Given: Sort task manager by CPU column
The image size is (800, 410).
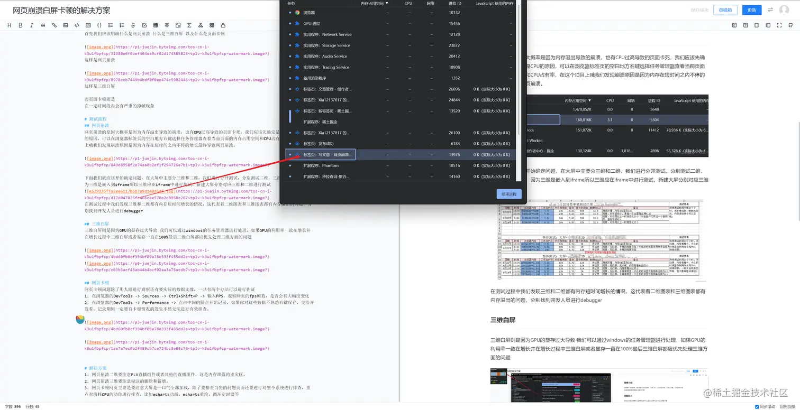Looking at the screenshot, I should pyautogui.click(x=408, y=3).
